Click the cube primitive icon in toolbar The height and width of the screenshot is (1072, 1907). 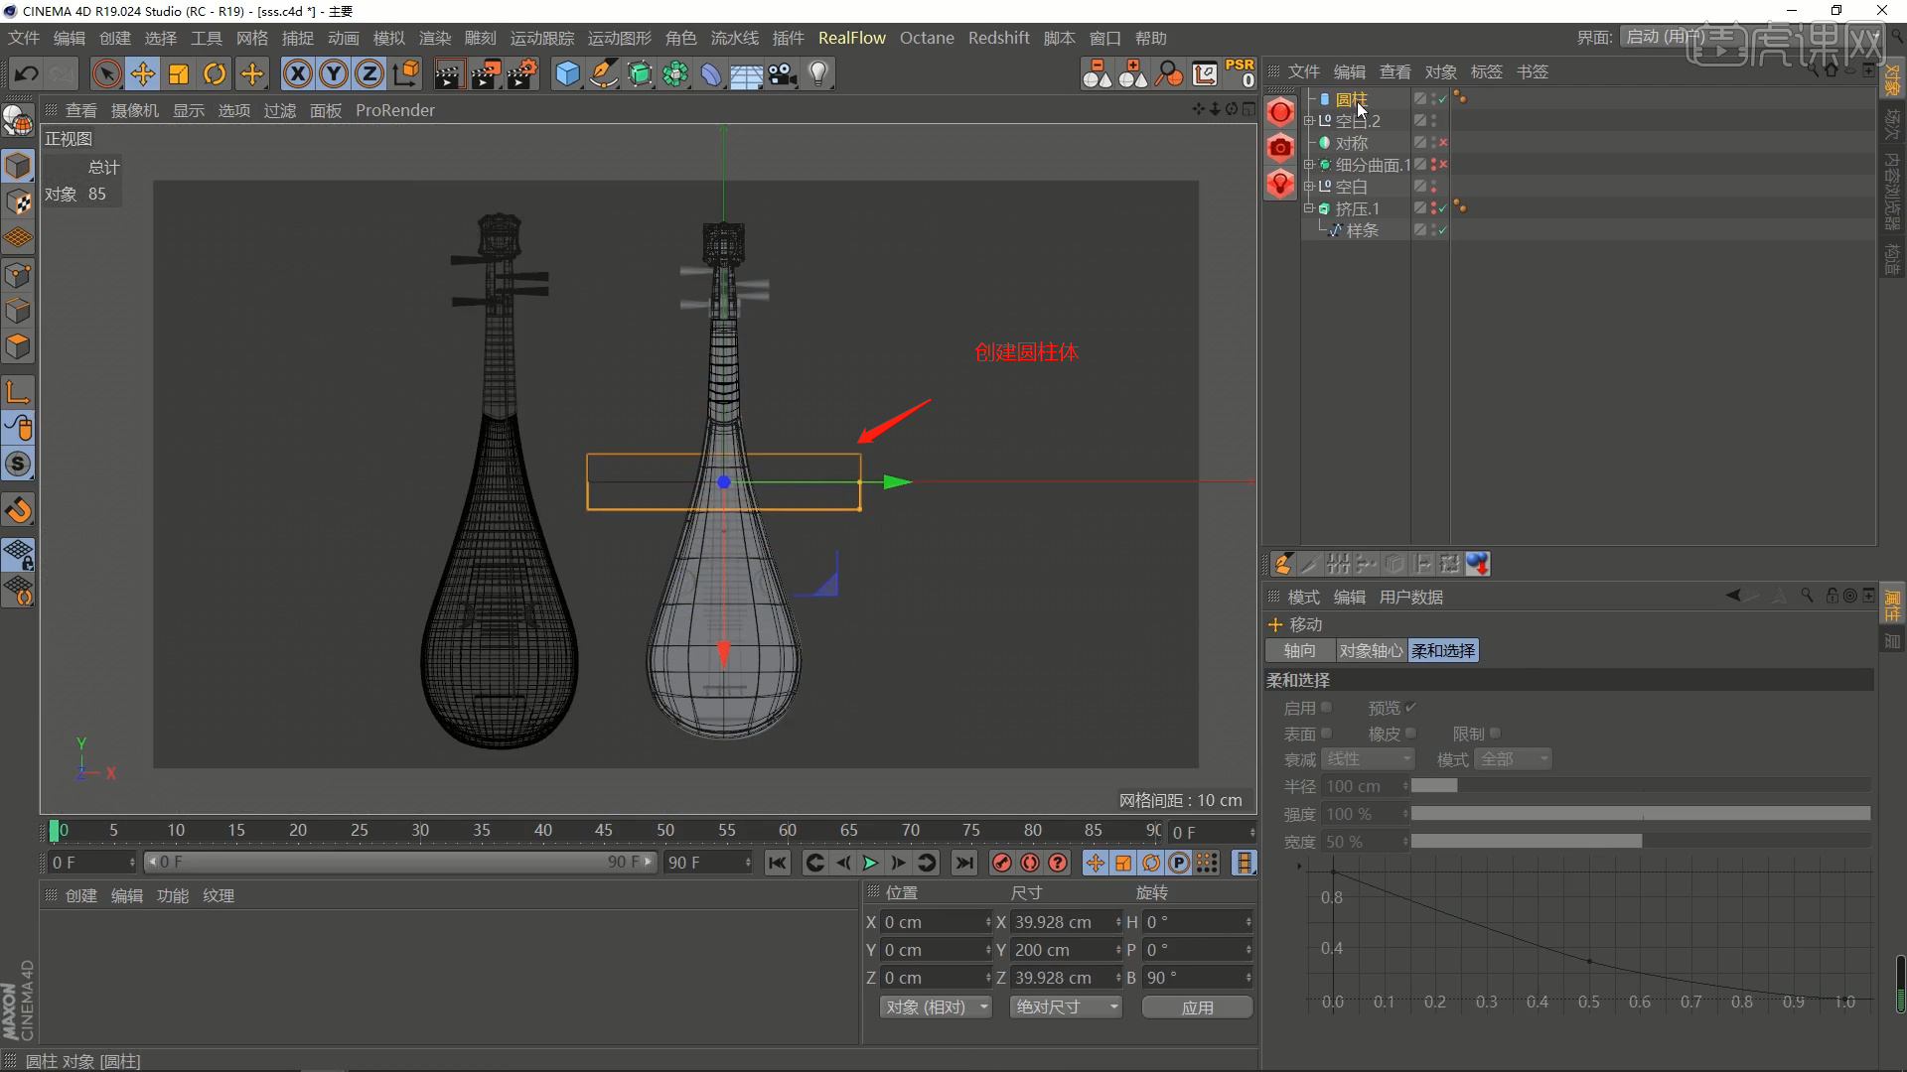[x=566, y=73]
